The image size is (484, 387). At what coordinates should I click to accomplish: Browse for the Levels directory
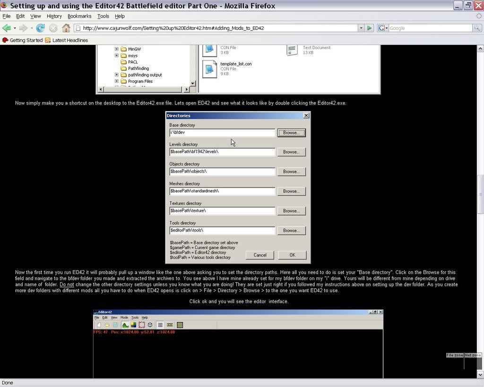tap(291, 152)
